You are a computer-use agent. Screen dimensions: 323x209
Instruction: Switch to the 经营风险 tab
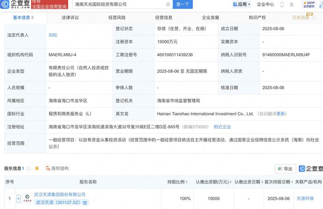pos(117,18)
